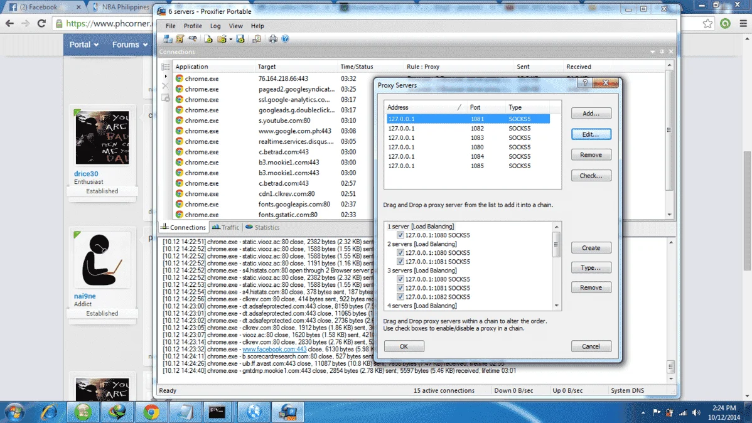Sort by Address column header
This screenshot has width=752, height=423.
click(x=424, y=107)
